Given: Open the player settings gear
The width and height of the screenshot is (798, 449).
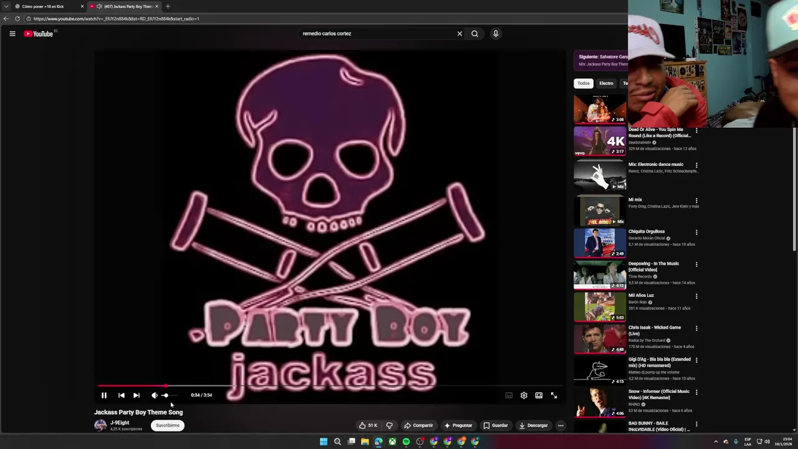Looking at the screenshot, I should (524, 395).
